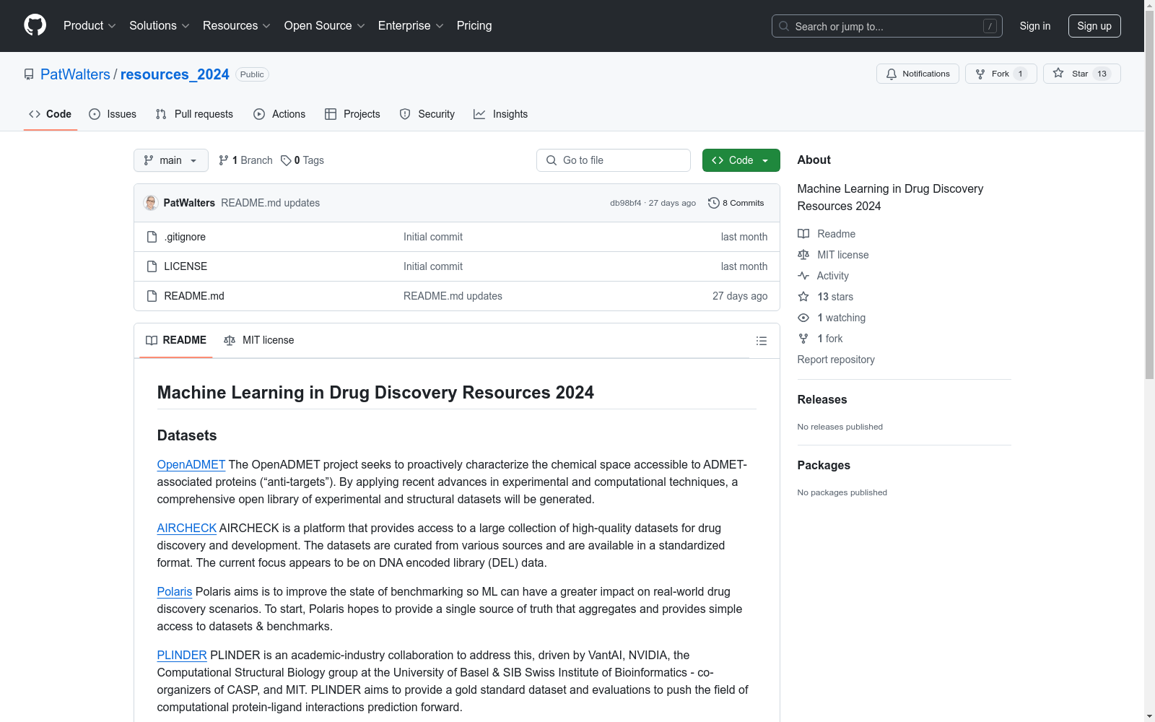1155x722 pixels.
Task: Click the Insights tab graph icon
Action: pos(479,114)
